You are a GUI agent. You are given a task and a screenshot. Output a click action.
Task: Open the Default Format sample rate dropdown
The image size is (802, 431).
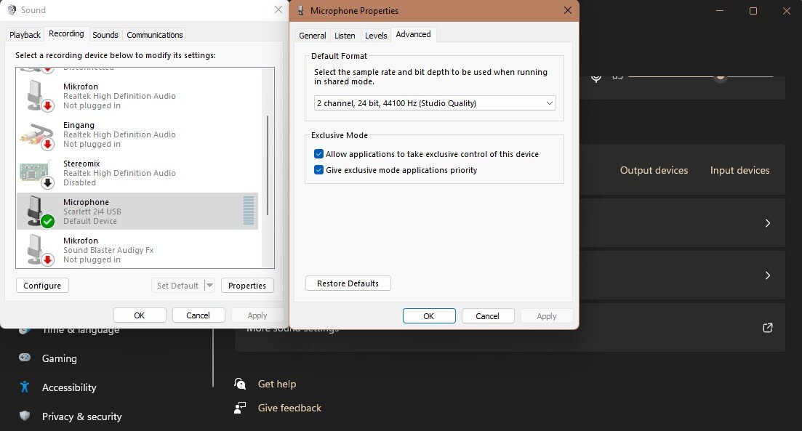tap(435, 103)
